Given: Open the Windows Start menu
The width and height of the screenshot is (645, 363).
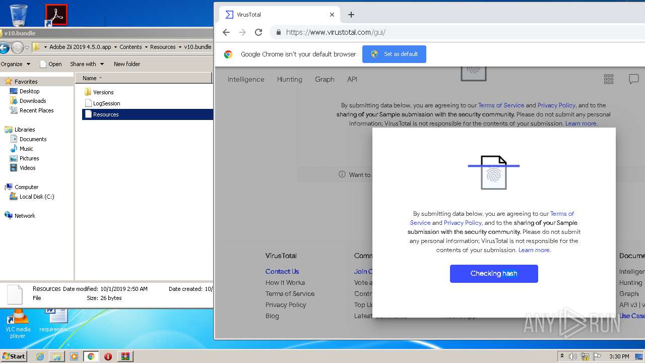Looking at the screenshot, I should 14,356.
